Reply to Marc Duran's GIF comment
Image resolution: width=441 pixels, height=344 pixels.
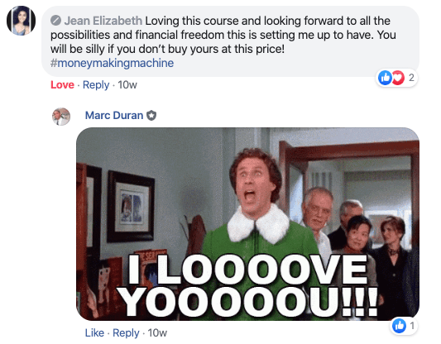126,333
